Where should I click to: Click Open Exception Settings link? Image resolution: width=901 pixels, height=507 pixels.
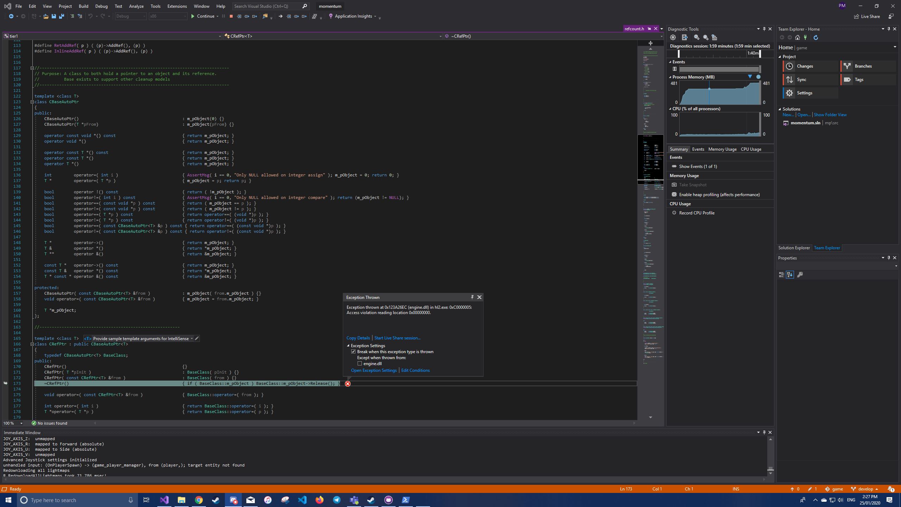(374, 370)
